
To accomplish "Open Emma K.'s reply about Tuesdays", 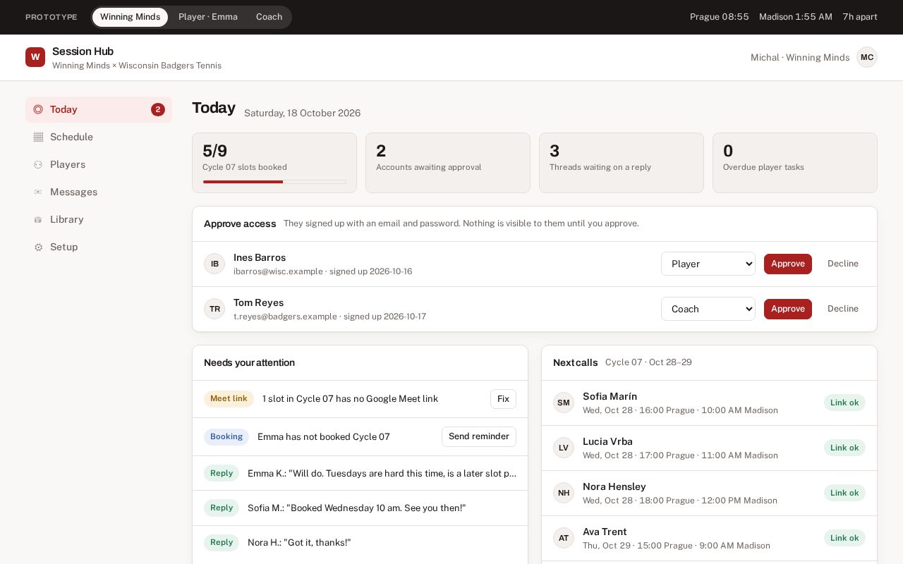I will (360, 473).
